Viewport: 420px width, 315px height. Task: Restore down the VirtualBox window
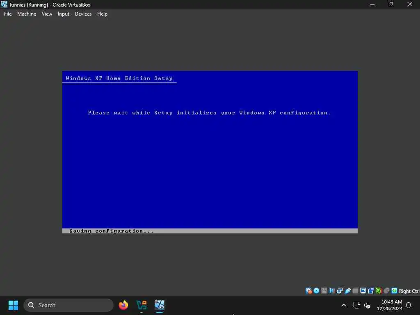point(391,4)
